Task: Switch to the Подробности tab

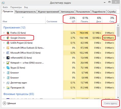Action: (99, 12)
